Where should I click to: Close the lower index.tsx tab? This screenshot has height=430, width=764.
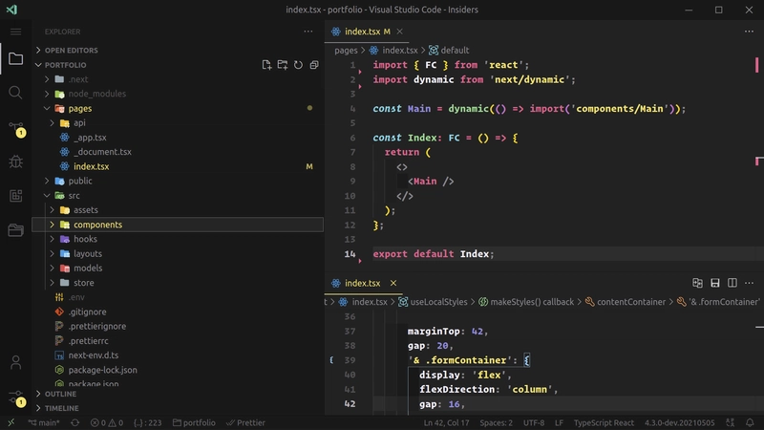point(393,283)
